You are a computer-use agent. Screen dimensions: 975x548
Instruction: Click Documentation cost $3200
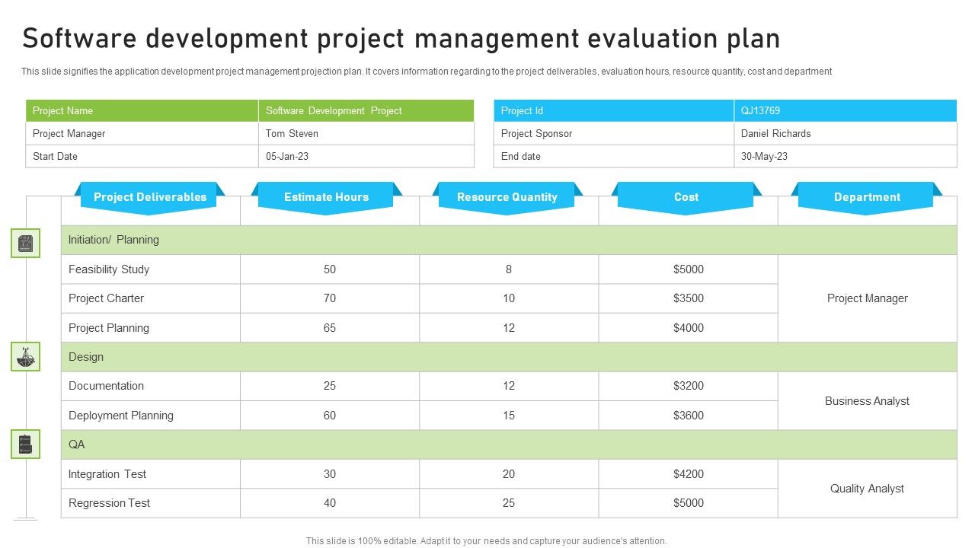click(x=689, y=386)
